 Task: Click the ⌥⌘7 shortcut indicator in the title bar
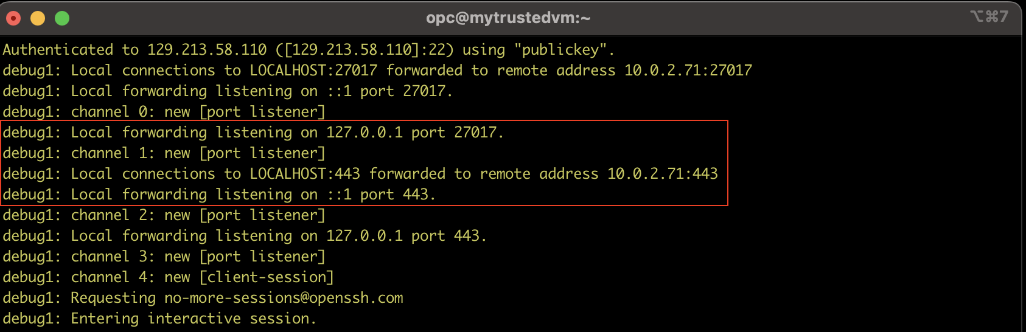tap(989, 16)
